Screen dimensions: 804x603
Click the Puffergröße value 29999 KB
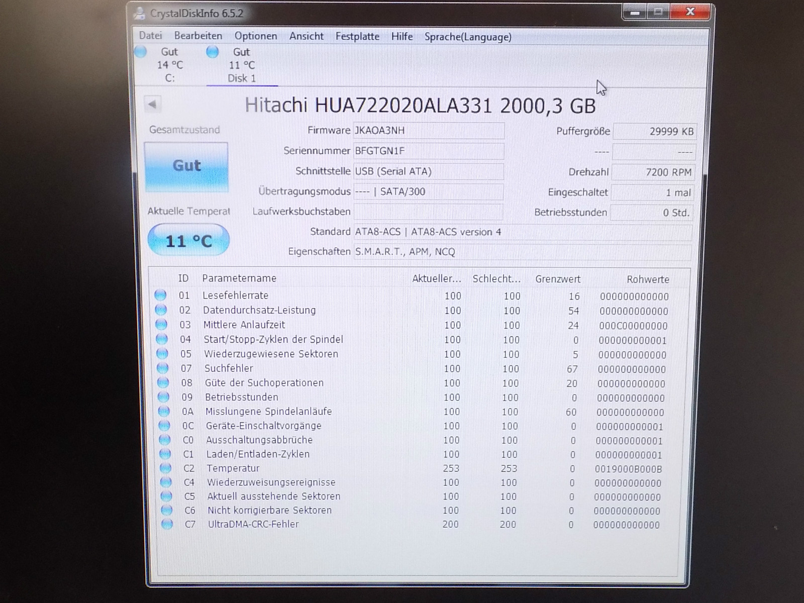pos(654,131)
